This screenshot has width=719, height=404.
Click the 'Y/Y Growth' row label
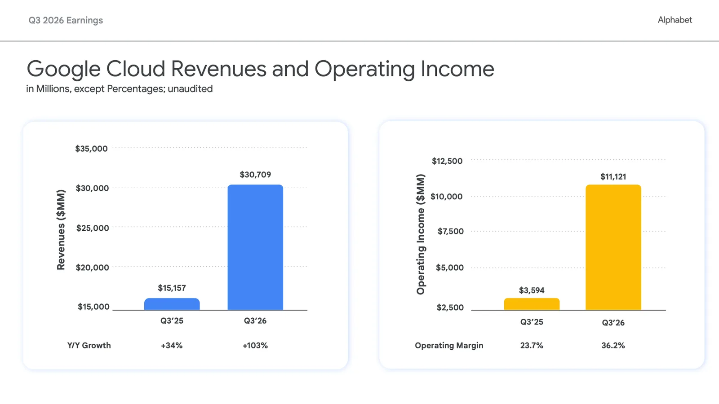coord(89,346)
